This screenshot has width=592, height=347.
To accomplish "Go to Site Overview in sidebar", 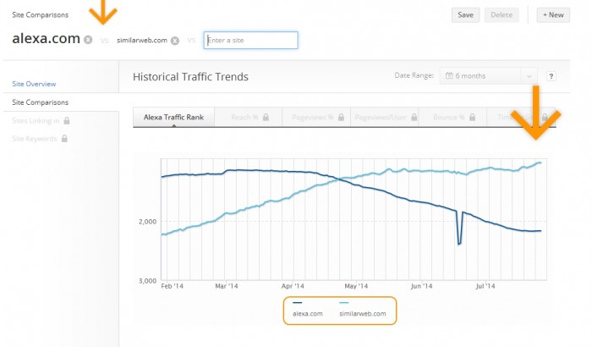I will point(34,84).
